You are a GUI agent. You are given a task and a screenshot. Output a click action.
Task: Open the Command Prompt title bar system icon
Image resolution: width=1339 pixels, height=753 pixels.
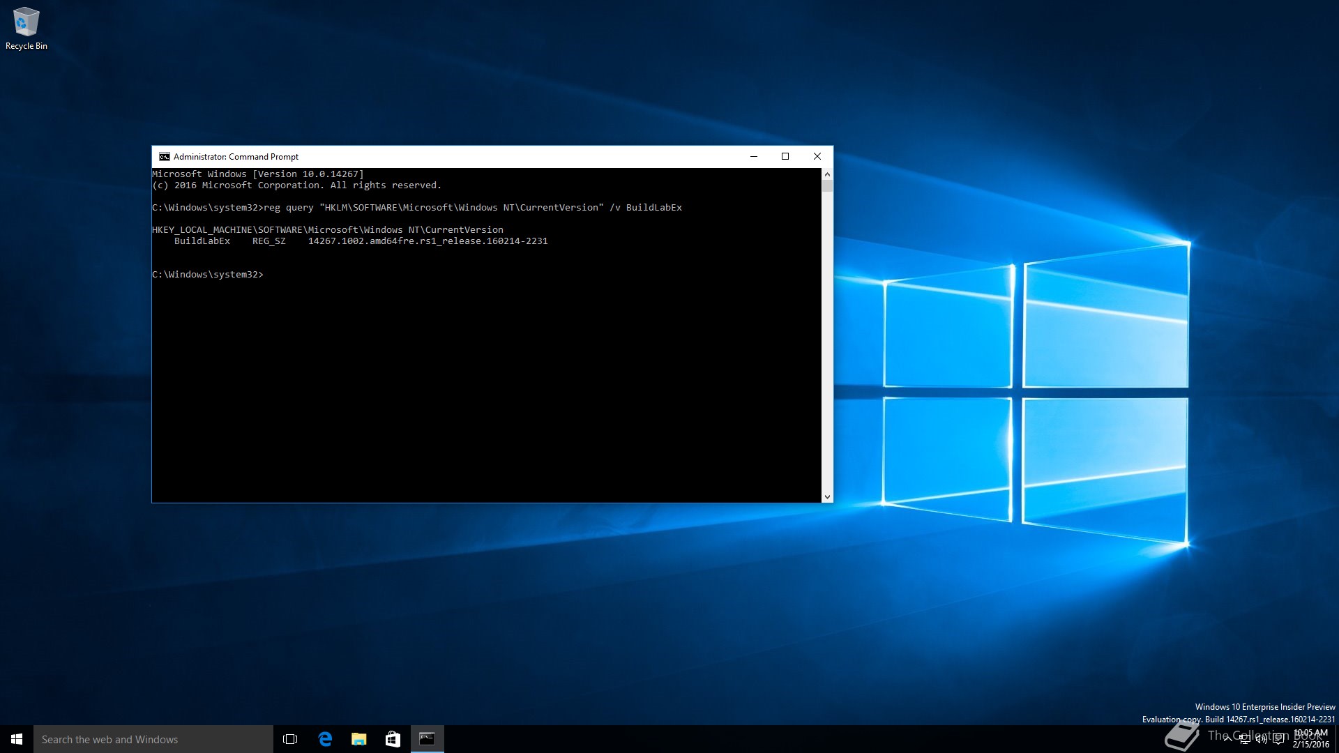[x=164, y=157]
